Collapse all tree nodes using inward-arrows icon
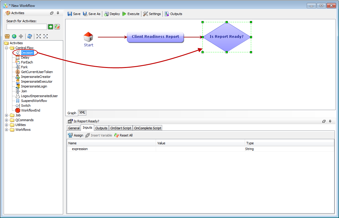Viewport: 339px width, 218px height. (x=39, y=36)
